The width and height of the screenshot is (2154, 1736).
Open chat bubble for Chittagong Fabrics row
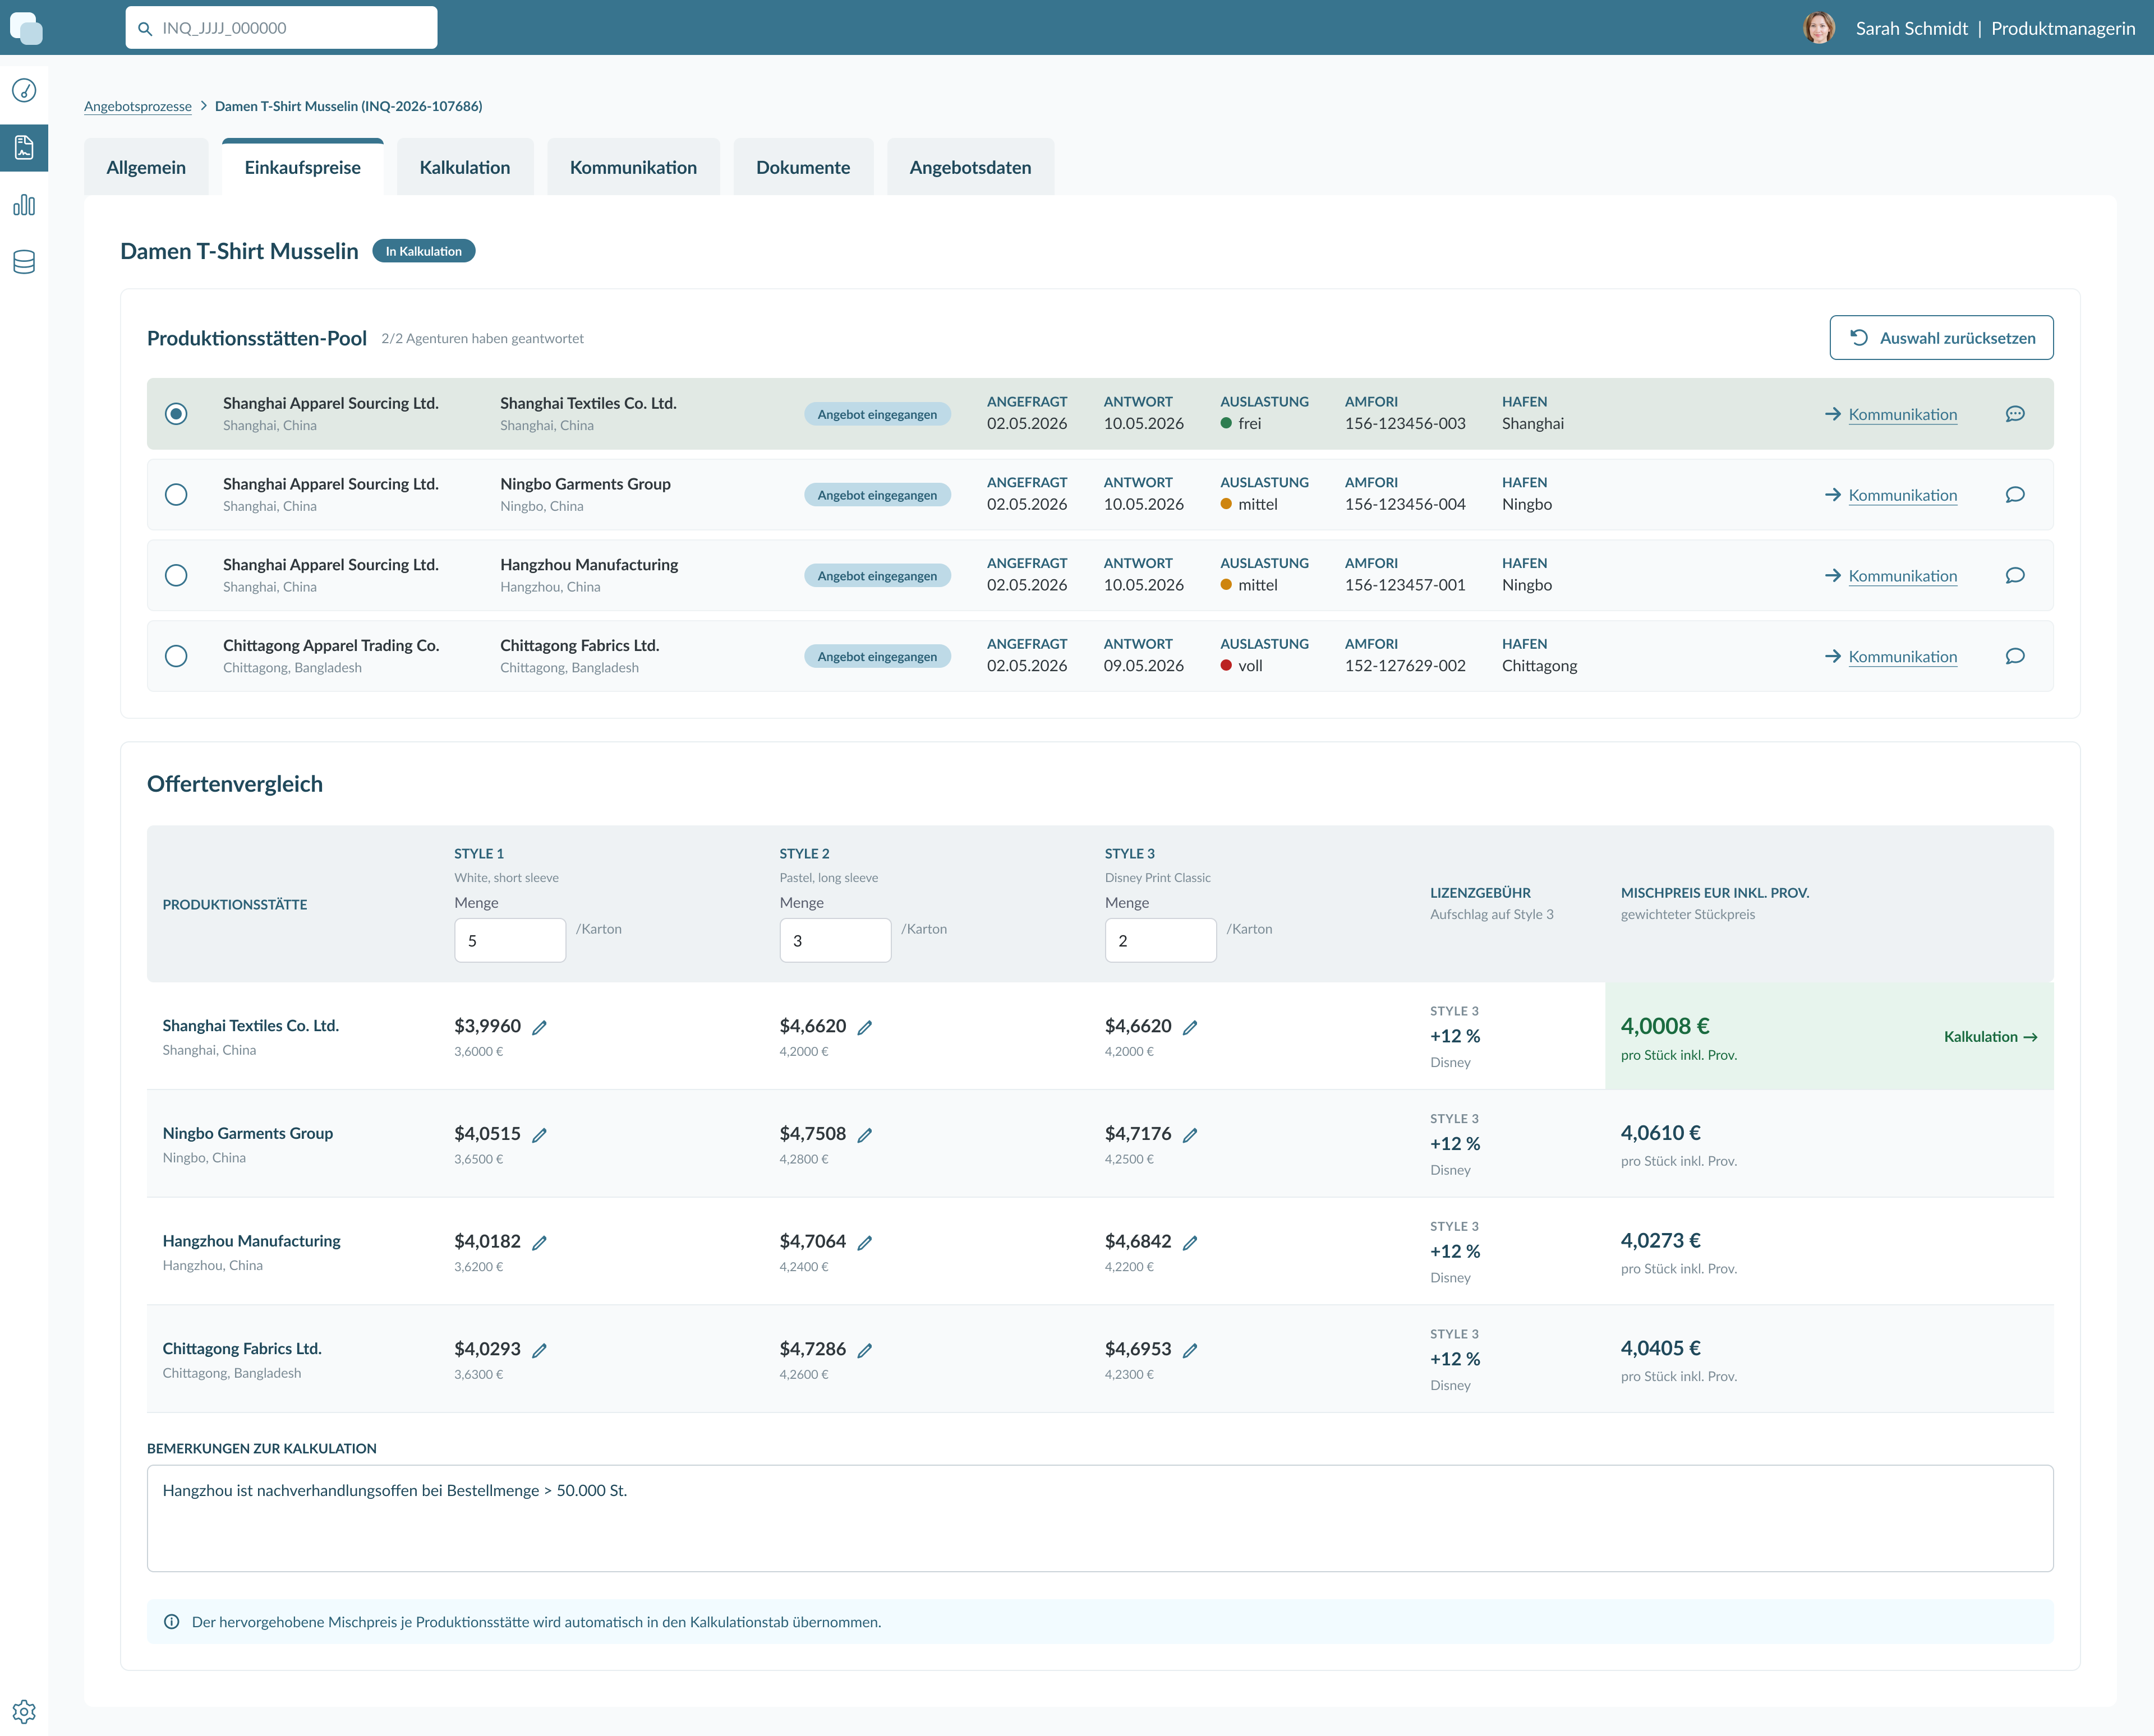click(2015, 656)
